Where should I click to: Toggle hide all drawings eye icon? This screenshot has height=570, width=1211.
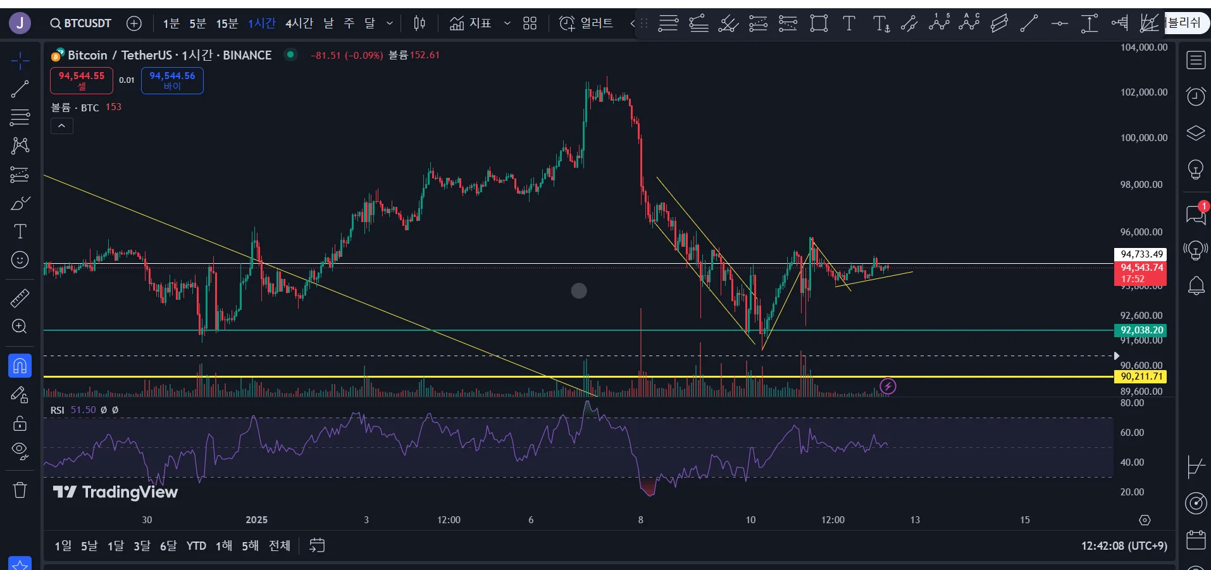tap(20, 451)
